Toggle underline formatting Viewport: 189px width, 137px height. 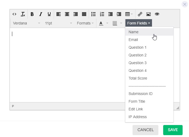[x=49, y=14]
